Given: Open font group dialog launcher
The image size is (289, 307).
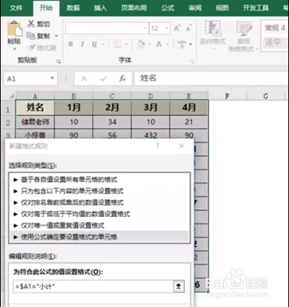Looking at the screenshot, I should pyautogui.click(x=192, y=61).
